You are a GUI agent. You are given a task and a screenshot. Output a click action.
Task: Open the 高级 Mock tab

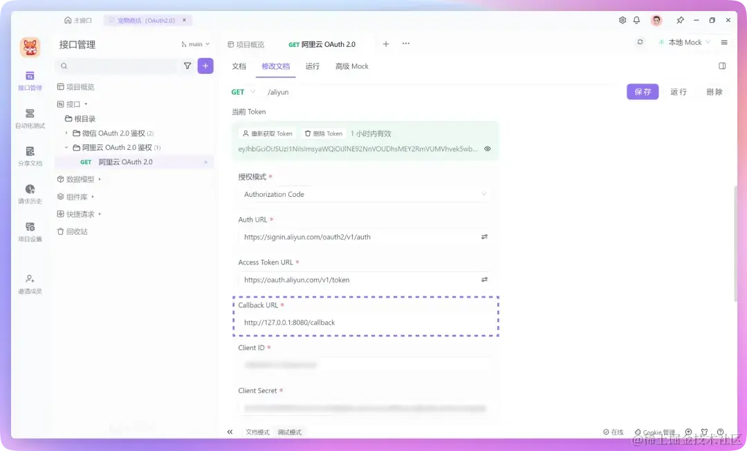pos(351,66)
